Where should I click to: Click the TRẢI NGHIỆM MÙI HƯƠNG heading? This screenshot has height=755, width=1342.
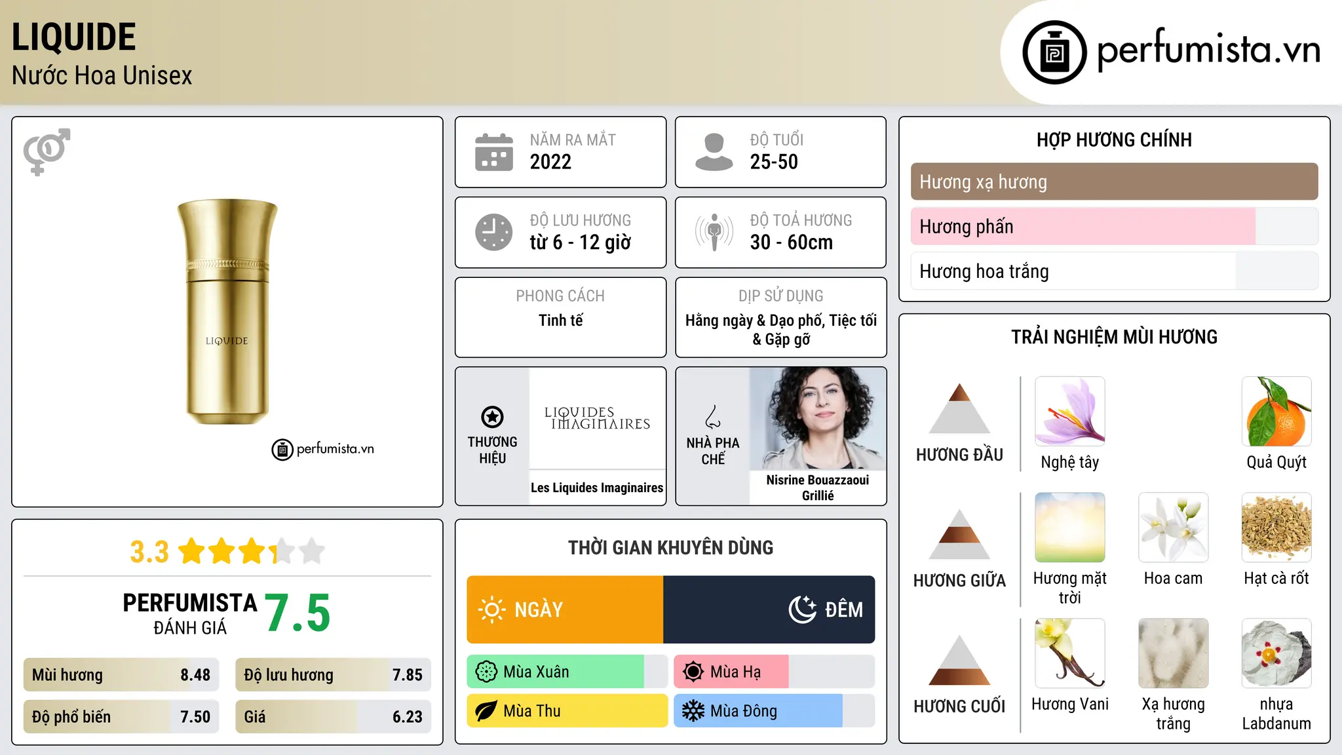point(1114,338)
